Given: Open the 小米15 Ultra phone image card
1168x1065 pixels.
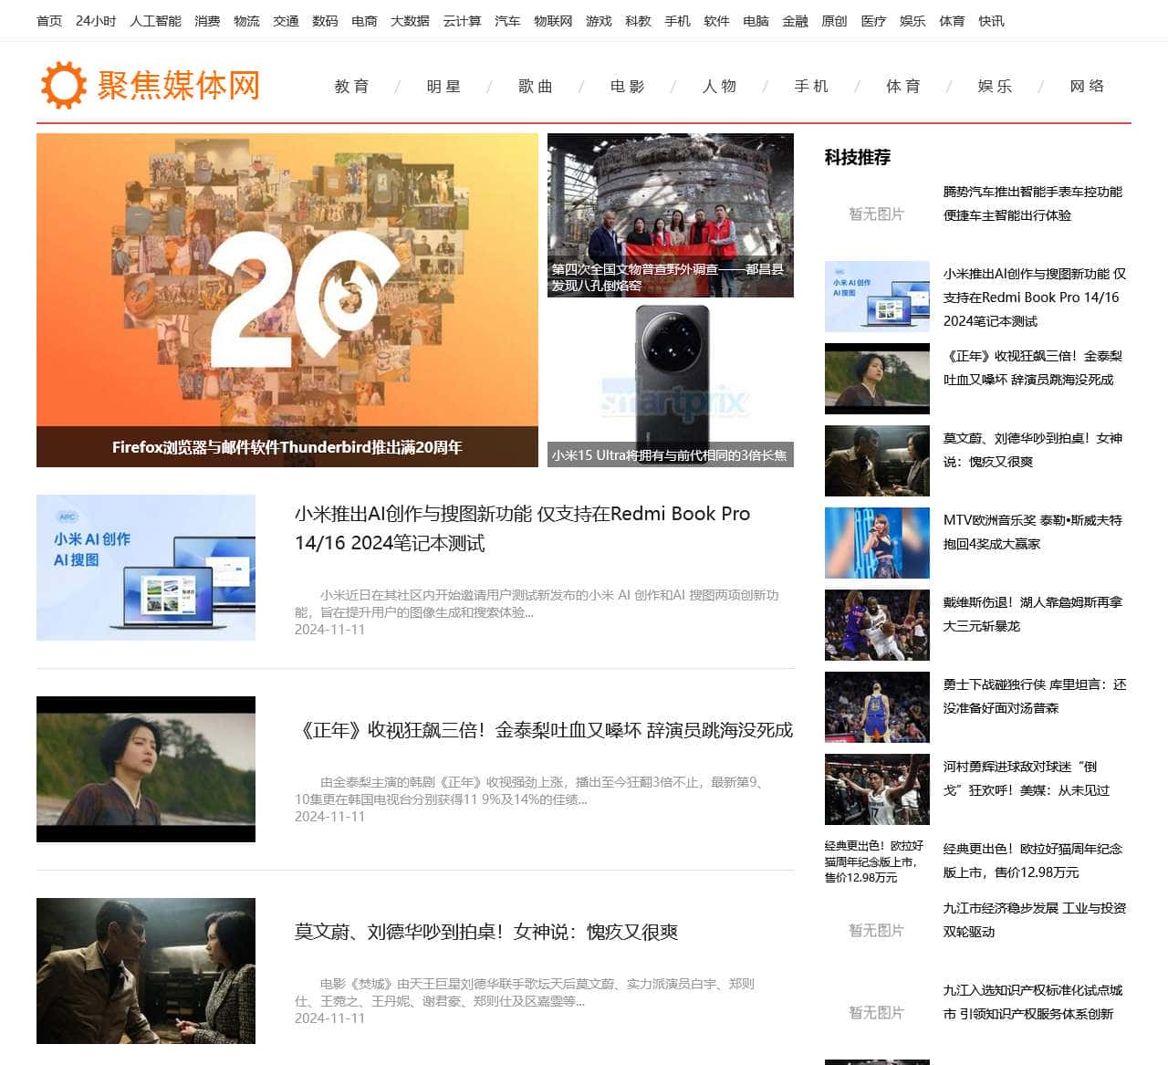Looking at the screenshot, I should coord(671,386).
